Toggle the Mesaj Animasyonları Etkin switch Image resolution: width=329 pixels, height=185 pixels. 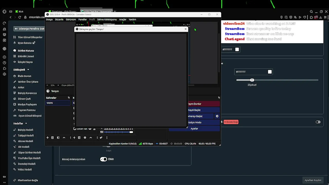click(x=104, y=159)
